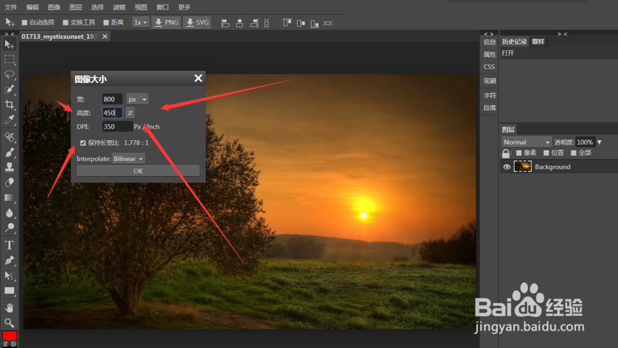The image size is (618, 348).
Task: Click the SVG export button
Action: (198, 22)
